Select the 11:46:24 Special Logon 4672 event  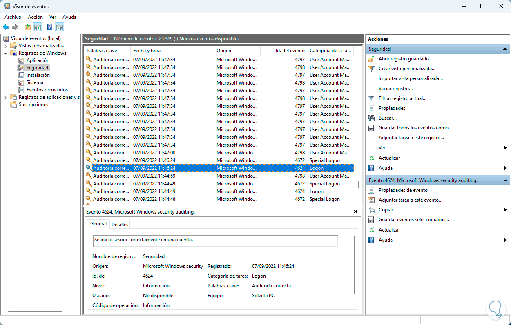pos(219,160)
